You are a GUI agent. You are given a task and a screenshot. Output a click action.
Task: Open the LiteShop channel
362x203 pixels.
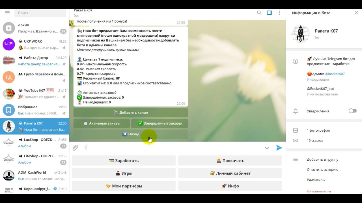[x=35, y=159]
